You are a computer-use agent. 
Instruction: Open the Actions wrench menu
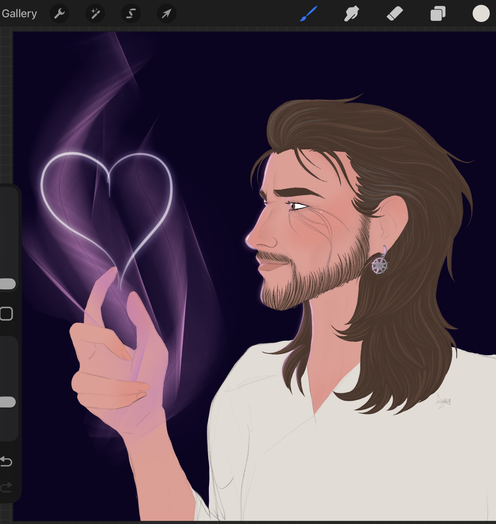(x=59, y=14)
